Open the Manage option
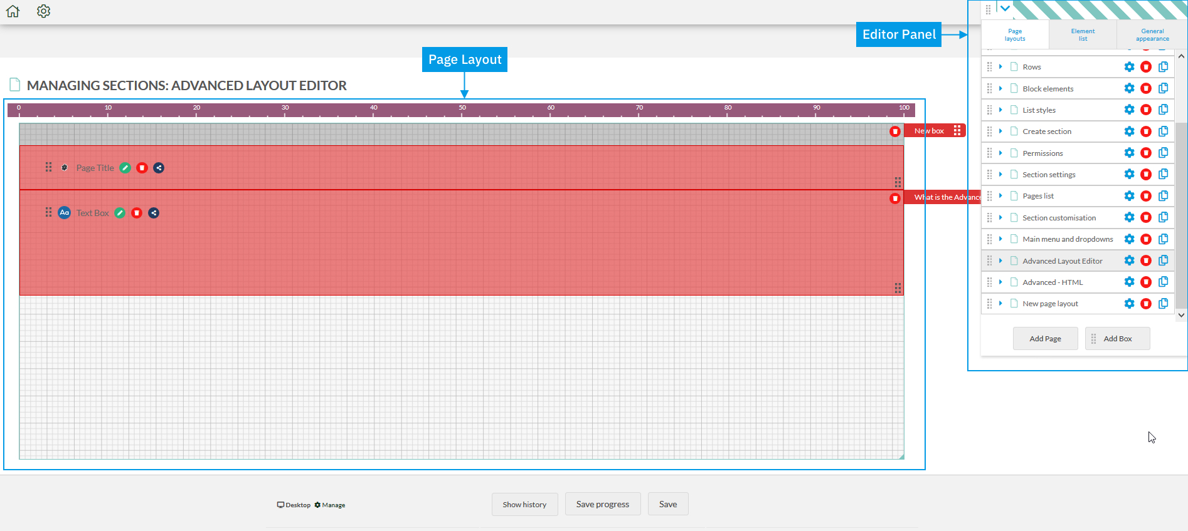Viewport: 1188px width, 531px height. [330, 505]
